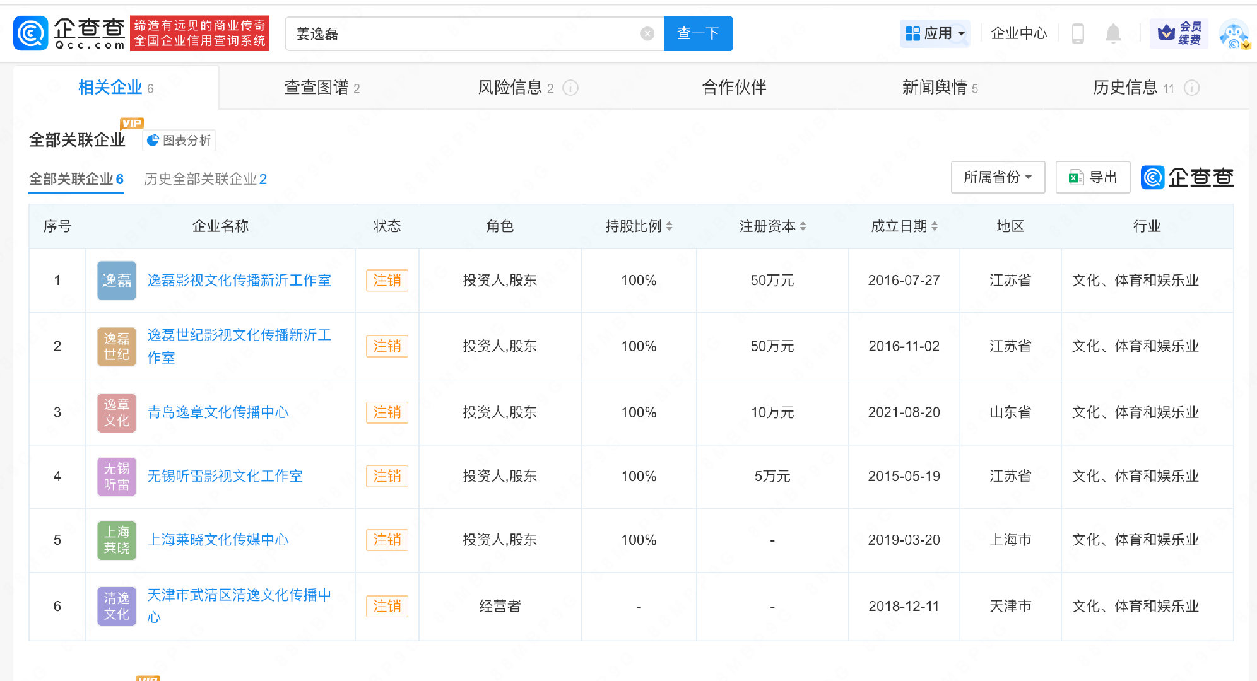Clear the search box with the X icon
1257x681 pixels.
tap(647, 34)
